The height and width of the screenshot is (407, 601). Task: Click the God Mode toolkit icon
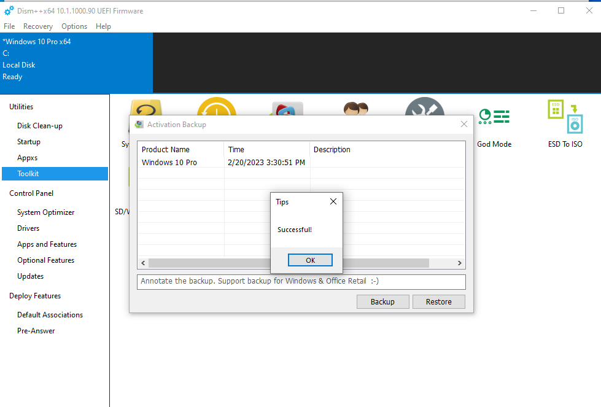[x=494, y=117]
